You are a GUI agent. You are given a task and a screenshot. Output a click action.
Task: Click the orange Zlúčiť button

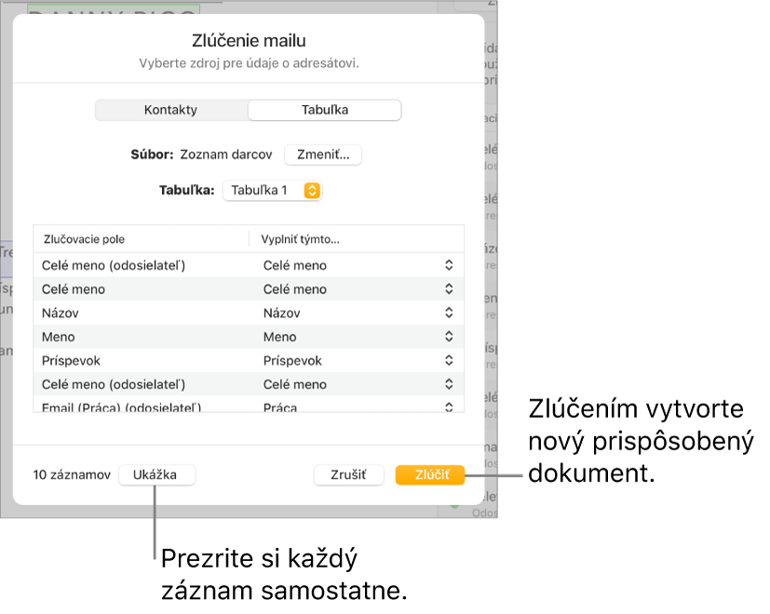point(429,475)
